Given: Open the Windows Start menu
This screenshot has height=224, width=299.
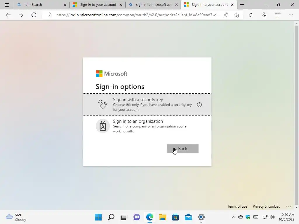Looking at the screenshot, I should pyautogui.click(x=98, y=217).
